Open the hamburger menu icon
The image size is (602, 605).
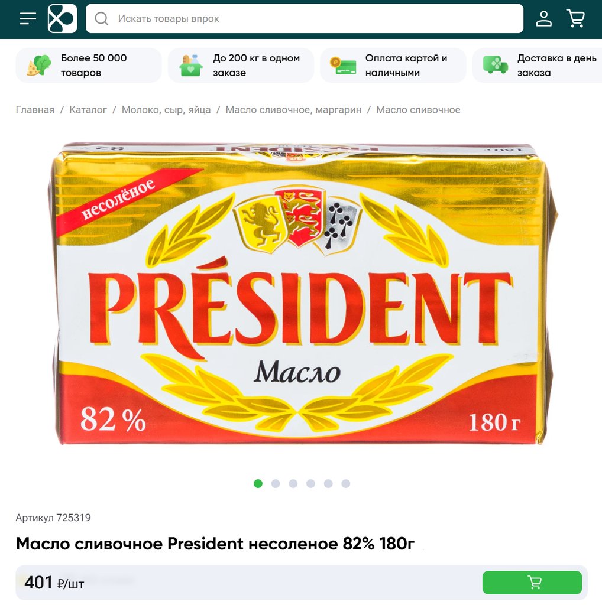(x=28, y=18)
